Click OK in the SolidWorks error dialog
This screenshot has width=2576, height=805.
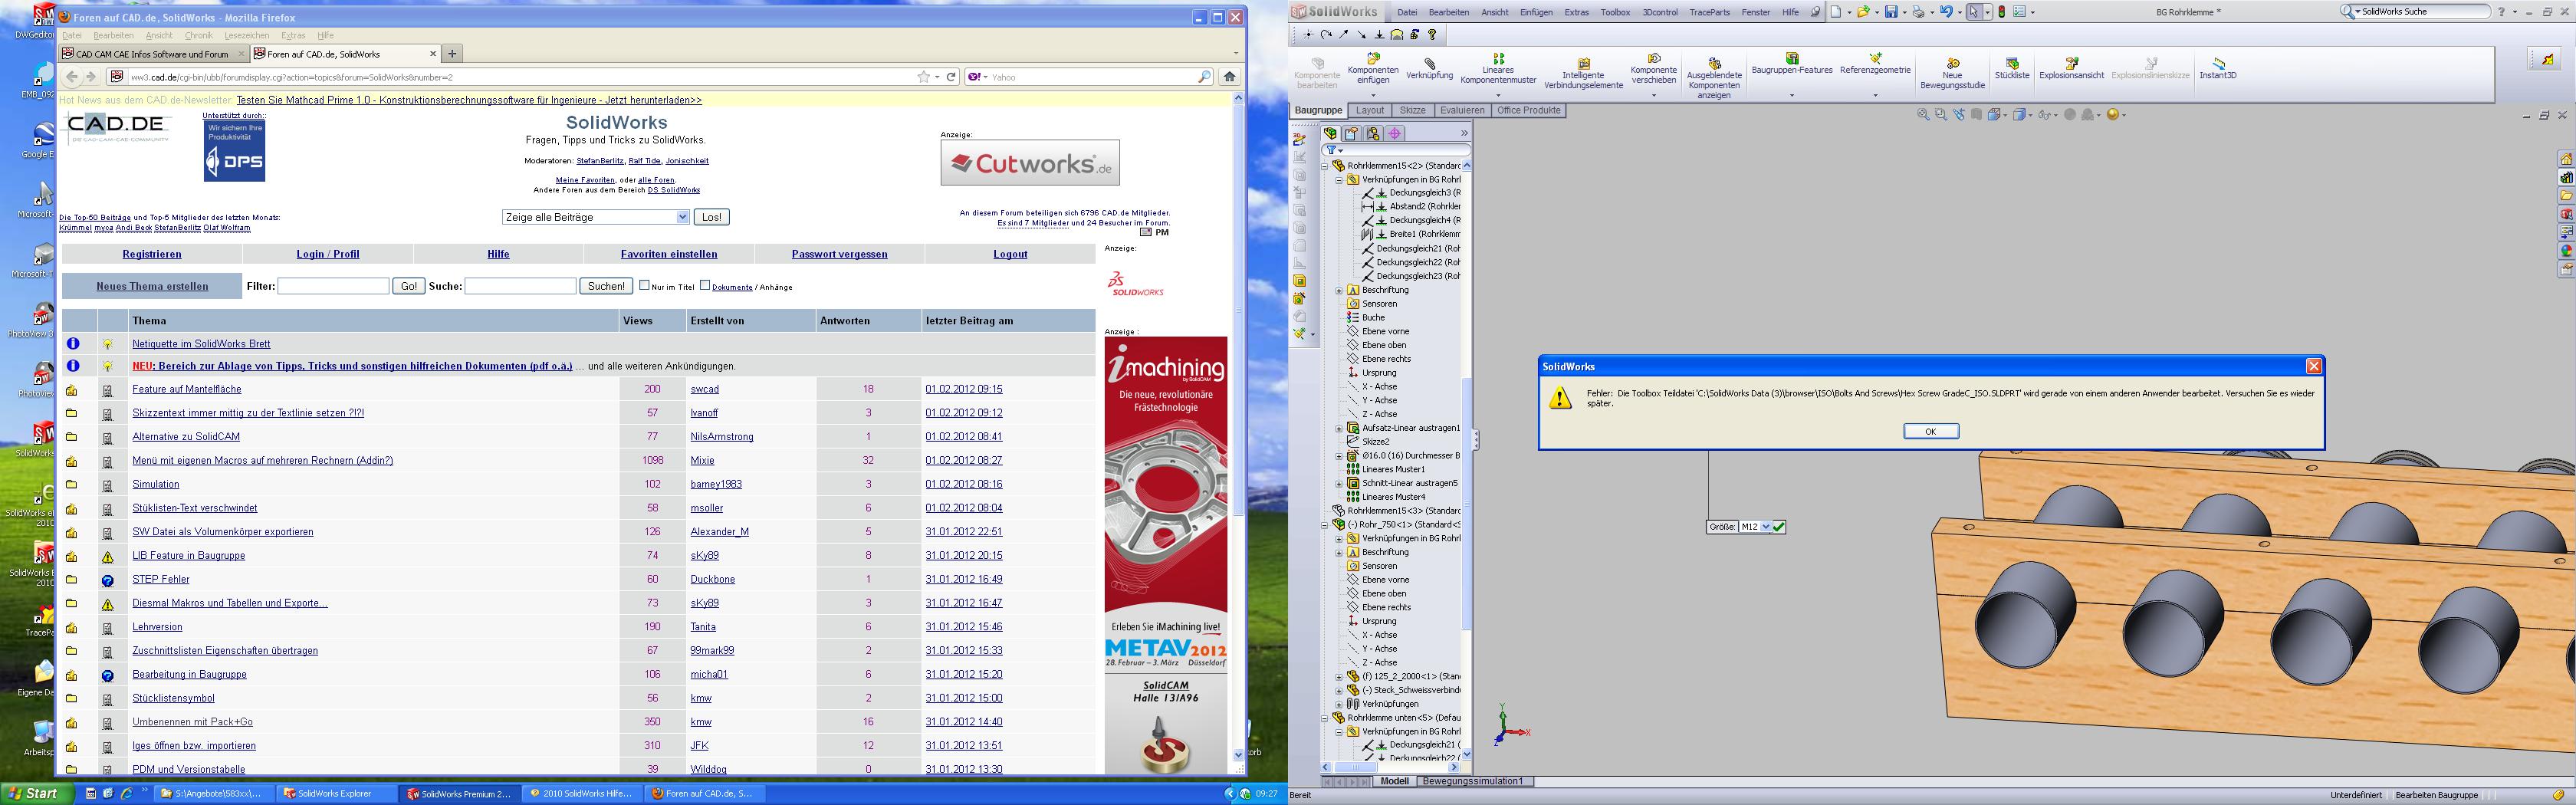(x=1930, y=431)
